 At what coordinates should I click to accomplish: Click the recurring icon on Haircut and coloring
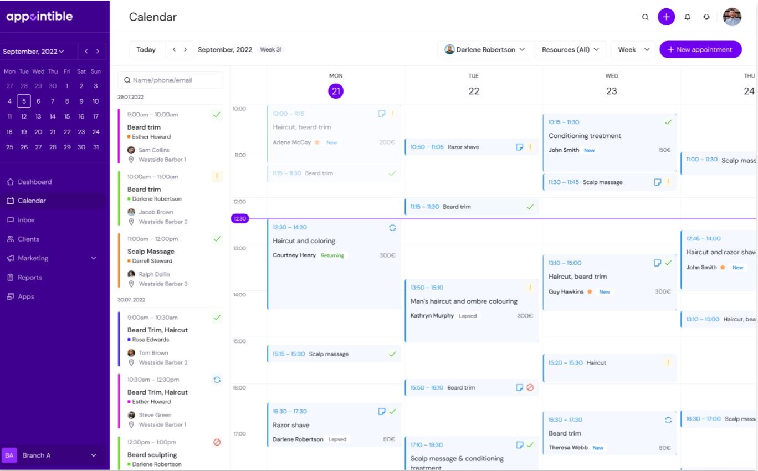coord(392,228)
